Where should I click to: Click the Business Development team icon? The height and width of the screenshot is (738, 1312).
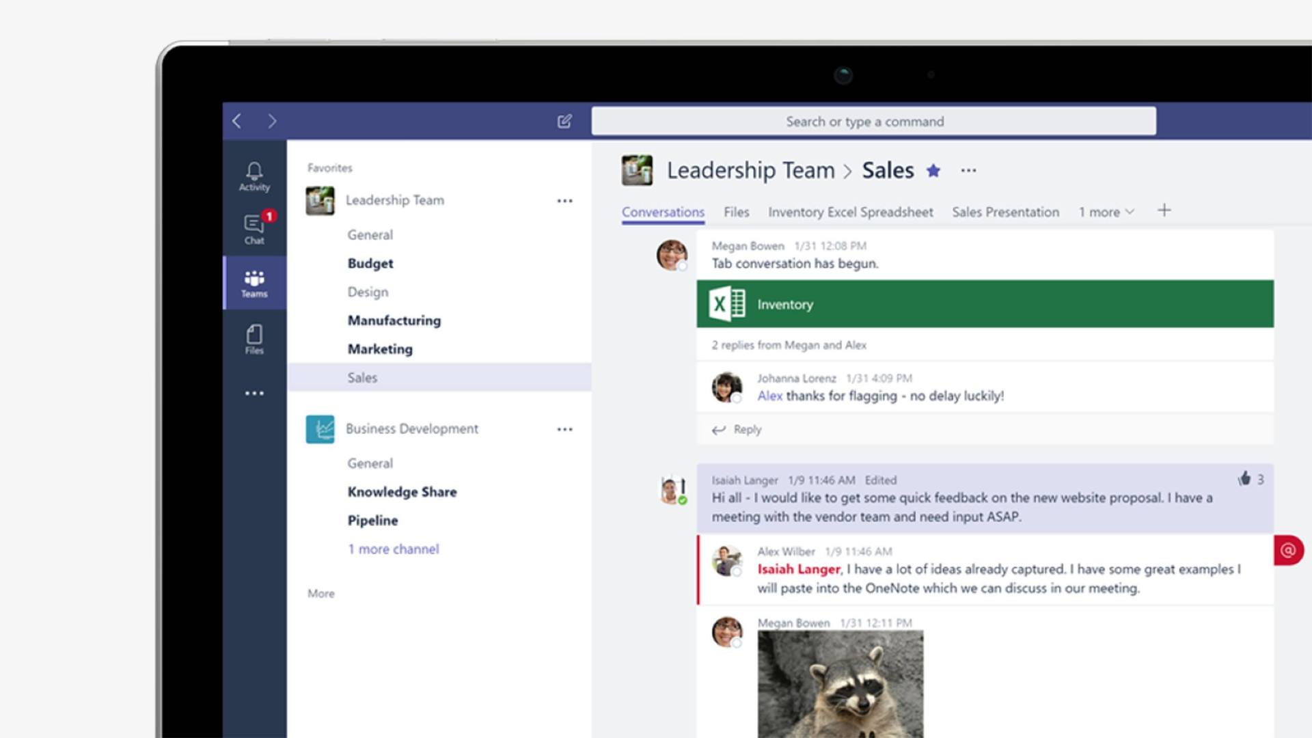point(320,429)
